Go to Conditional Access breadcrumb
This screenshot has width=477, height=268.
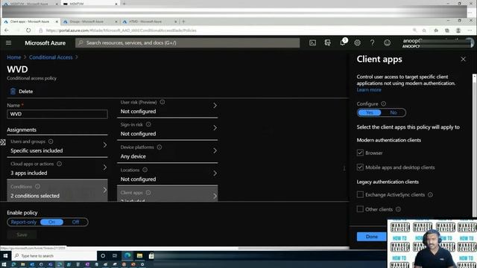[51, 57]
